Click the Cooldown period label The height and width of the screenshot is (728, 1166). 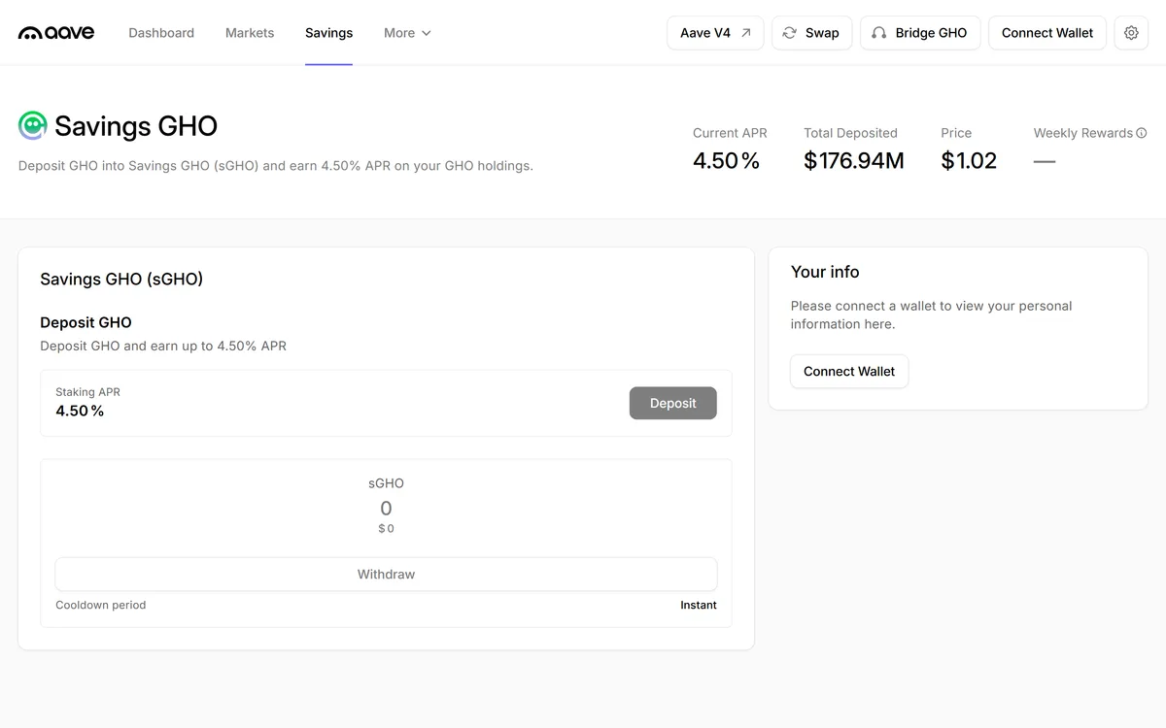point(101,605)
